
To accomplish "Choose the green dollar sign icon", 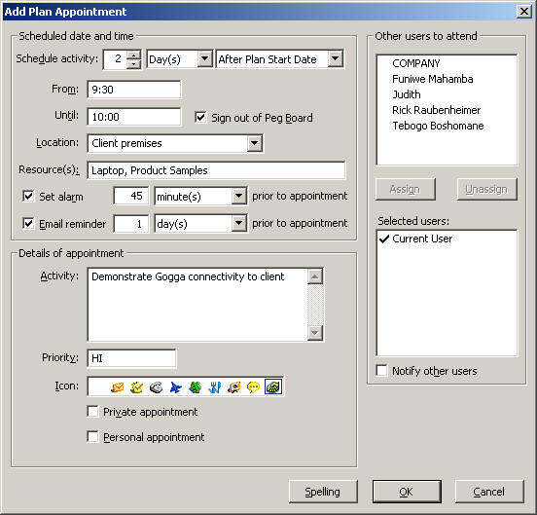I will [196, 387].
